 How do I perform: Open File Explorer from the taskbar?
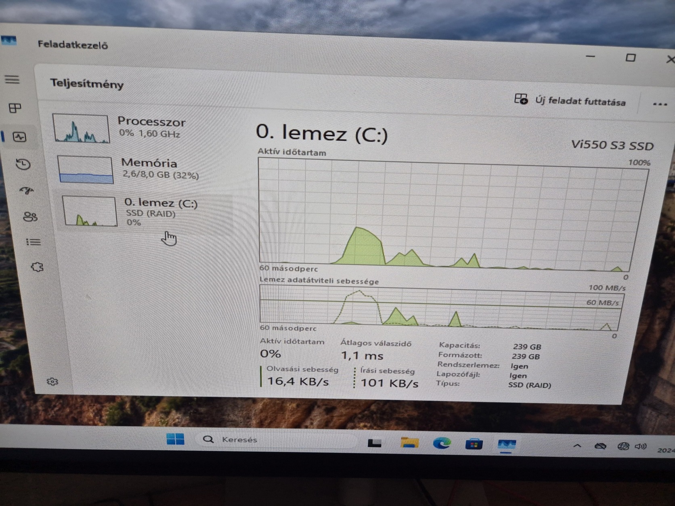tap(409, 443)
